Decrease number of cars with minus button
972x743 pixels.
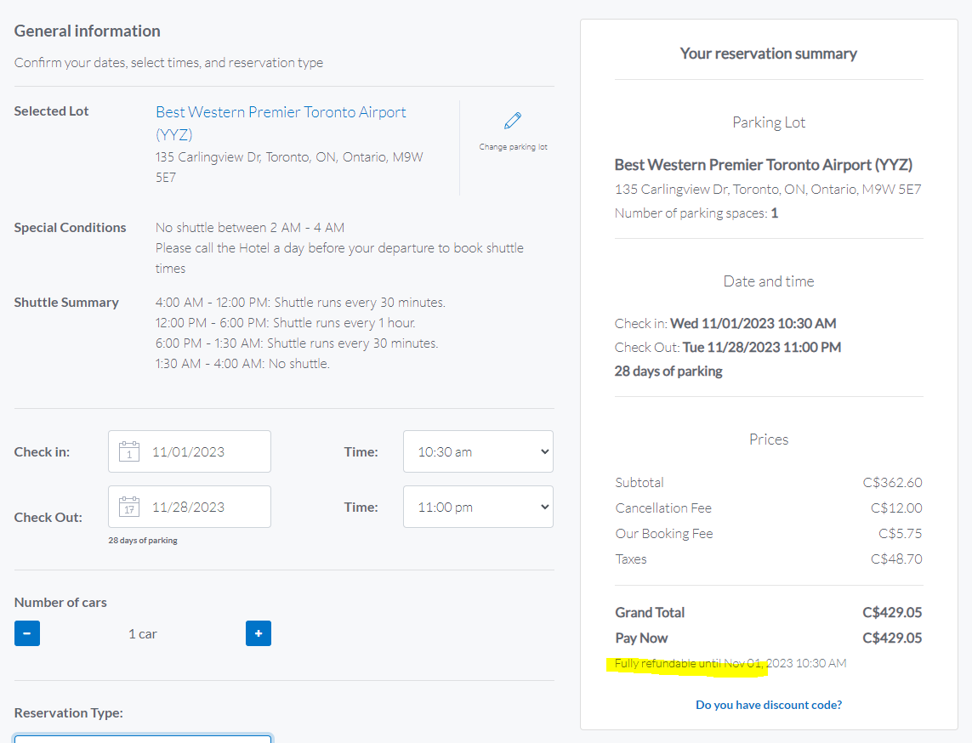click(27, 633)
